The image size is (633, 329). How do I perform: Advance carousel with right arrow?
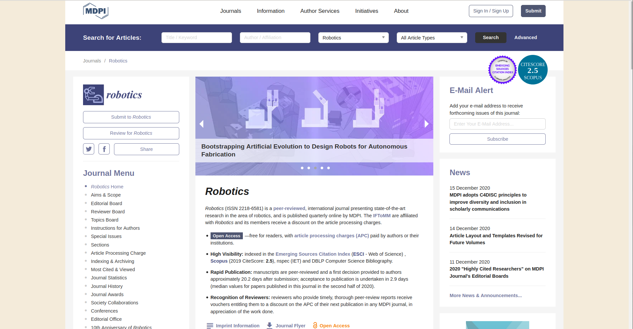[x=427, y=124]
